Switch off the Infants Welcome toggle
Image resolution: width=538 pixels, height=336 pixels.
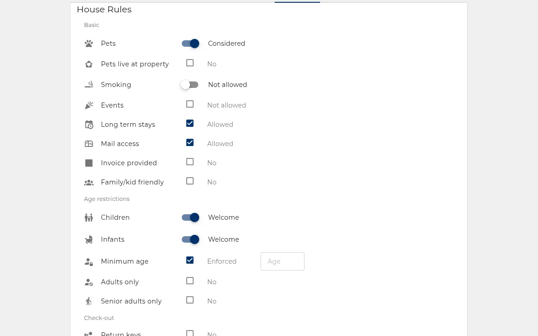click(x=190, y=239)
